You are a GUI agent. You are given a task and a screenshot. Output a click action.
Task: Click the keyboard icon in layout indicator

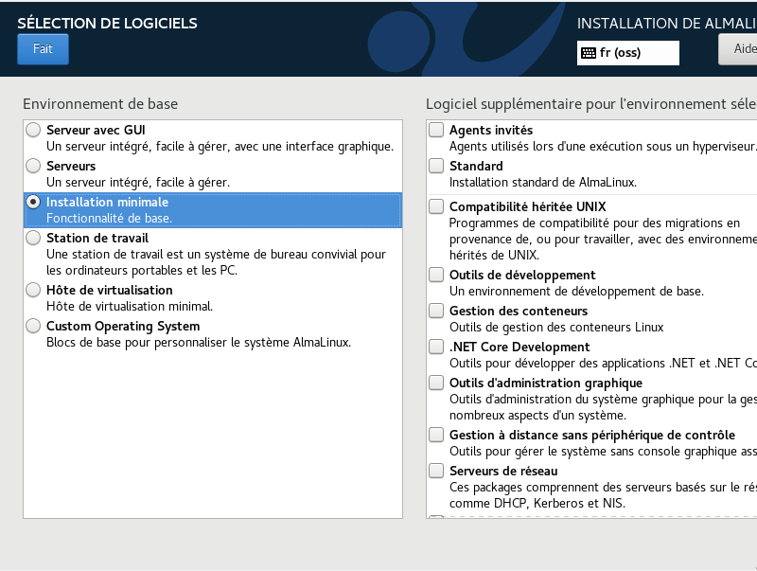pos(589,53)
